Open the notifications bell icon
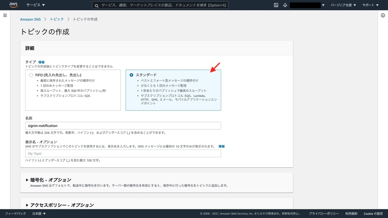Screen dimensions: 388x218 click(285, 5)
